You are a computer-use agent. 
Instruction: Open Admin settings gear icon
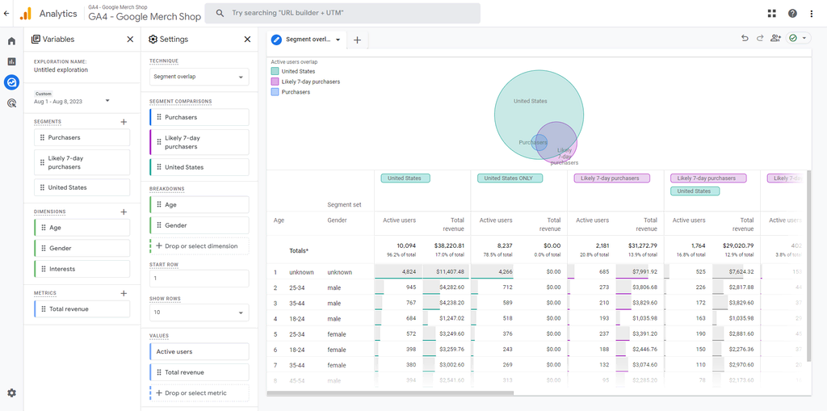11,392
